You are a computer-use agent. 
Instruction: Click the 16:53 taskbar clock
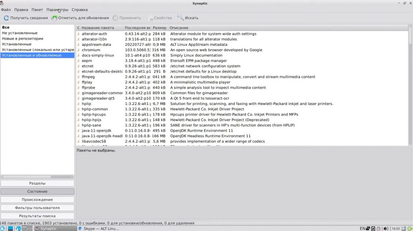coord(396,229)
